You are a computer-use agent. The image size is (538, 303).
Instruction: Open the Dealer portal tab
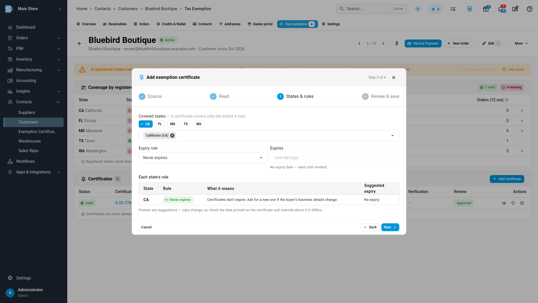tap(260, 24)
